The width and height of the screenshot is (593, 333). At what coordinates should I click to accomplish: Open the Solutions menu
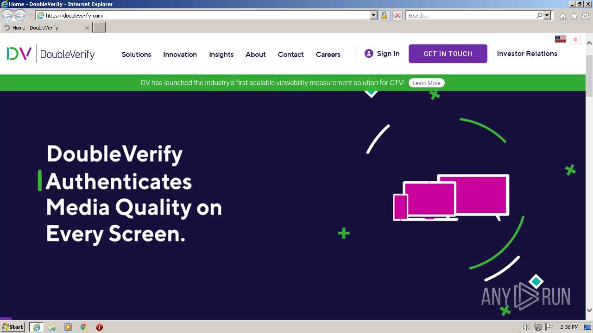[x=136, y=55]
